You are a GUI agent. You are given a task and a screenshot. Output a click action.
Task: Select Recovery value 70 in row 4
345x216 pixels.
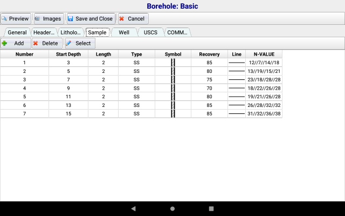pyautogui.click(x=209, y=88)
